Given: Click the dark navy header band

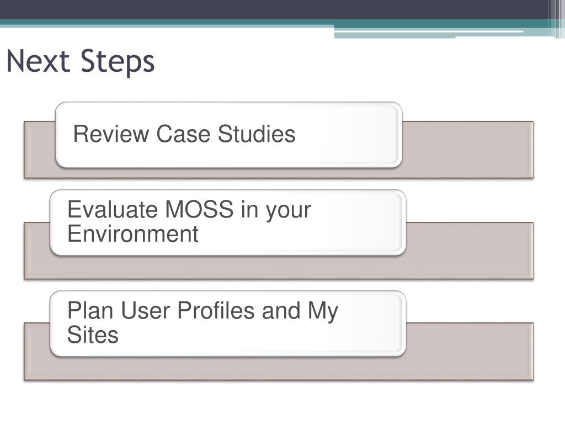Looking at the screenshot, I should click(x=274, y=9).
